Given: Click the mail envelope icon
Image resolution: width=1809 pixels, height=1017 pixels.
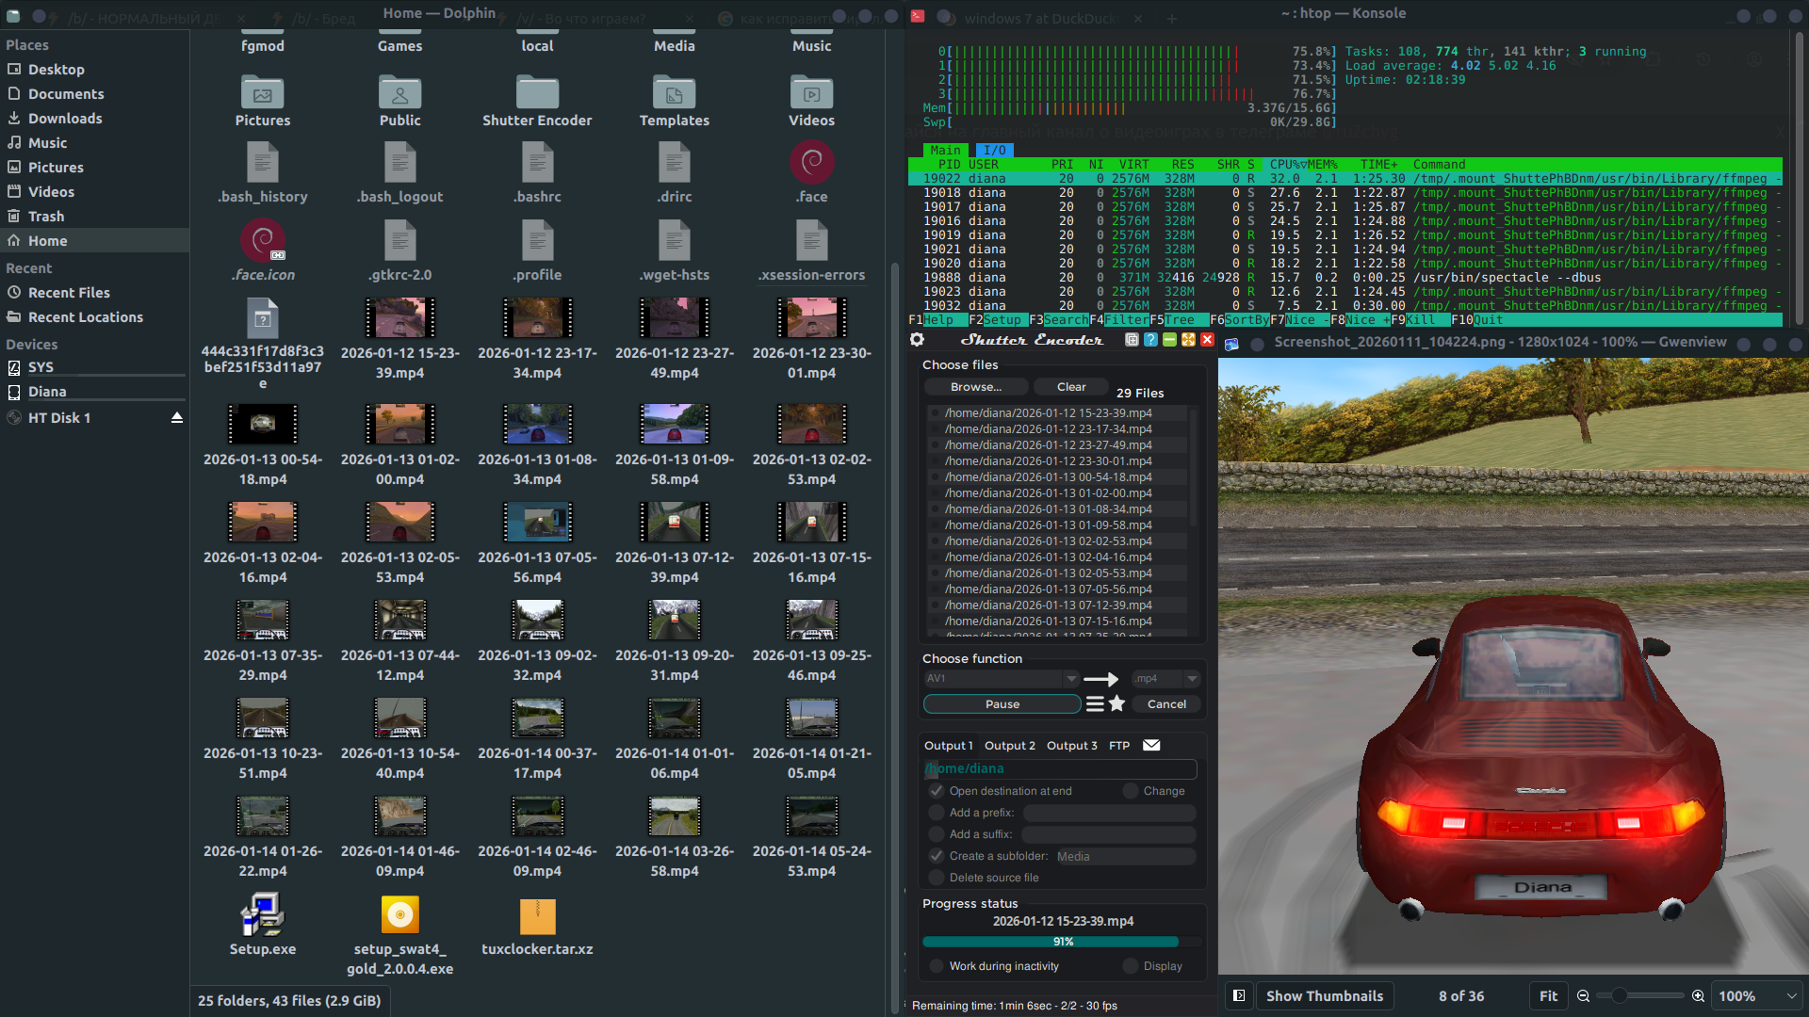Looking at the screenshot, I should [1151, 745].
